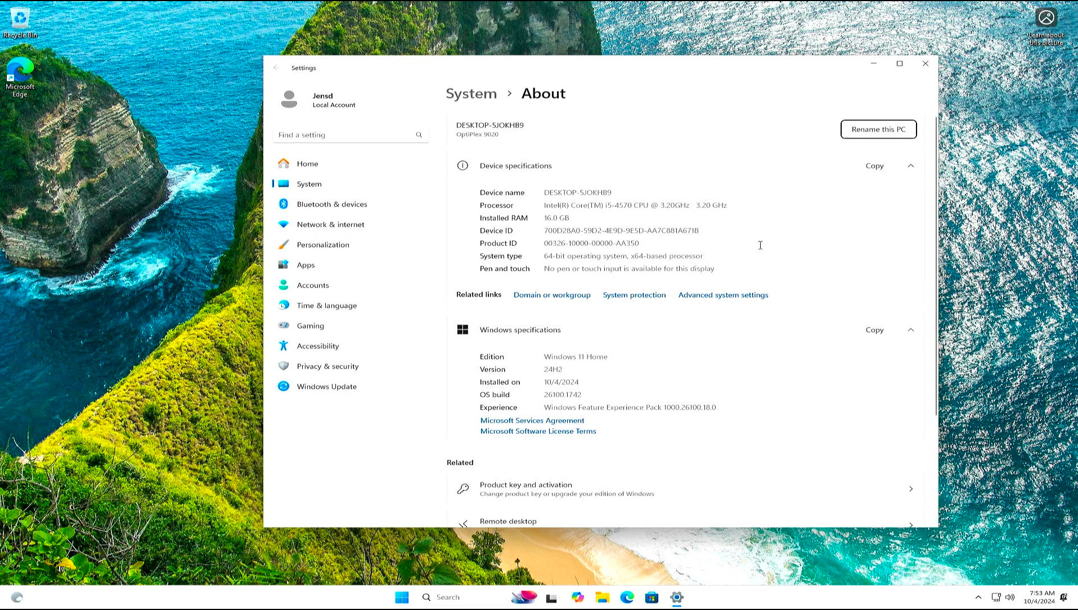1078x610 pixels.
Task: Open the Gaming settings page
Action: 310,325
